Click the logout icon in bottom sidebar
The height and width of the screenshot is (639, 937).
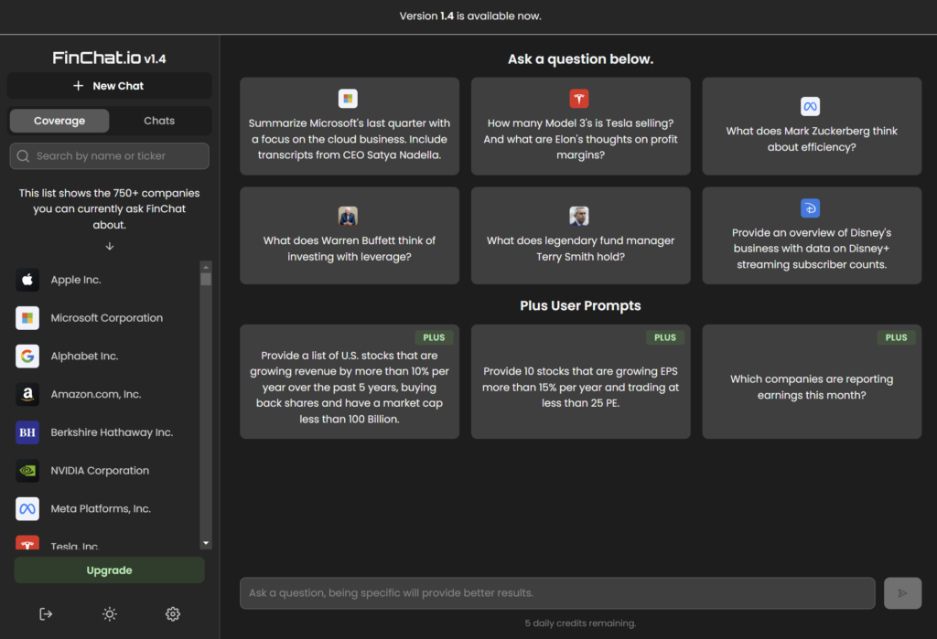(46, 614)
